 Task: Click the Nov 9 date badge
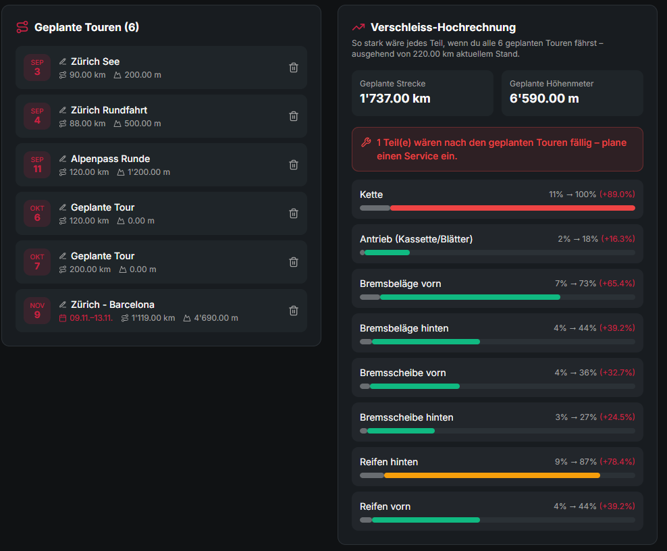click(x=37, y=311)
